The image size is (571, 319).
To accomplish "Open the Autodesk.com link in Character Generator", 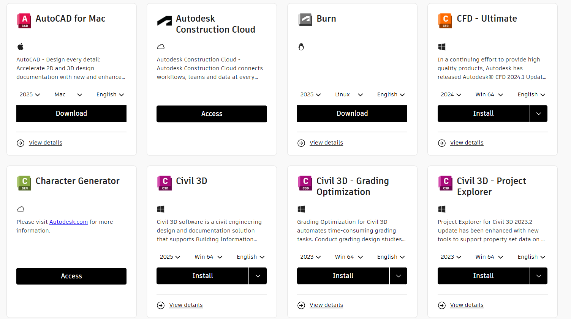I will pyautogui.click(x=68, y=222).
